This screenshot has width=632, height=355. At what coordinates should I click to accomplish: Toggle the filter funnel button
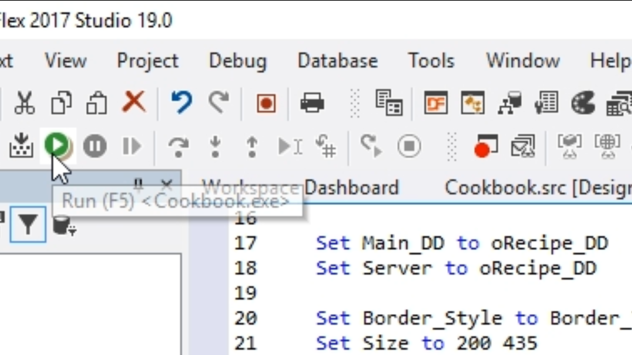pos(28,225)
